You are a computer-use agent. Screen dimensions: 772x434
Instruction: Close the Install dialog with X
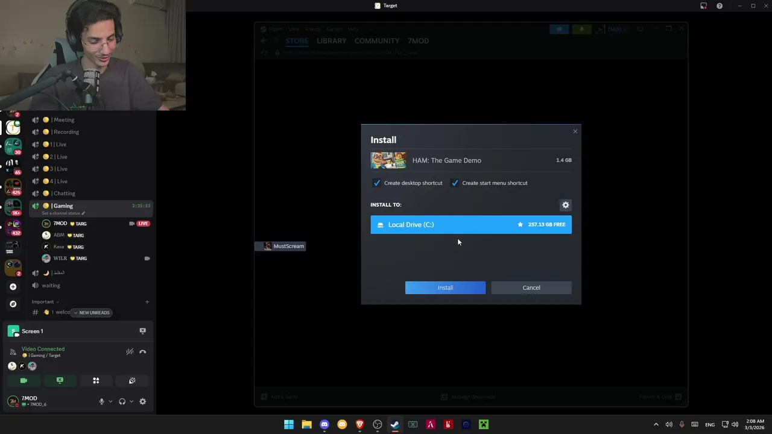click(x=575, y=131)
